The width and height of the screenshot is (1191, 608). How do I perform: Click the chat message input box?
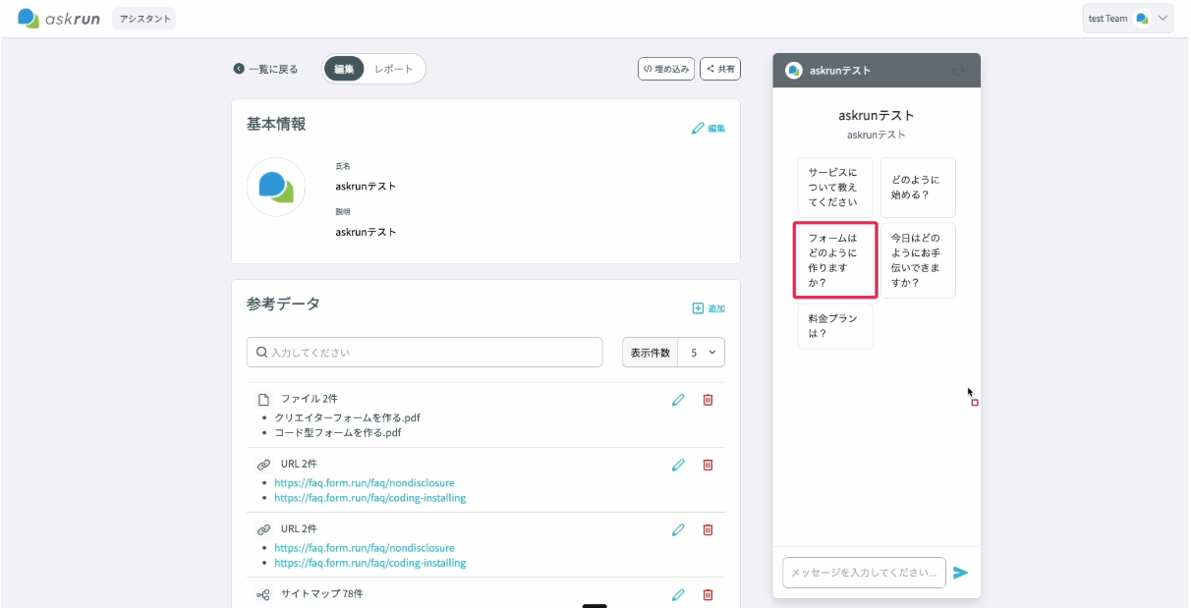(x=864, y=573)
